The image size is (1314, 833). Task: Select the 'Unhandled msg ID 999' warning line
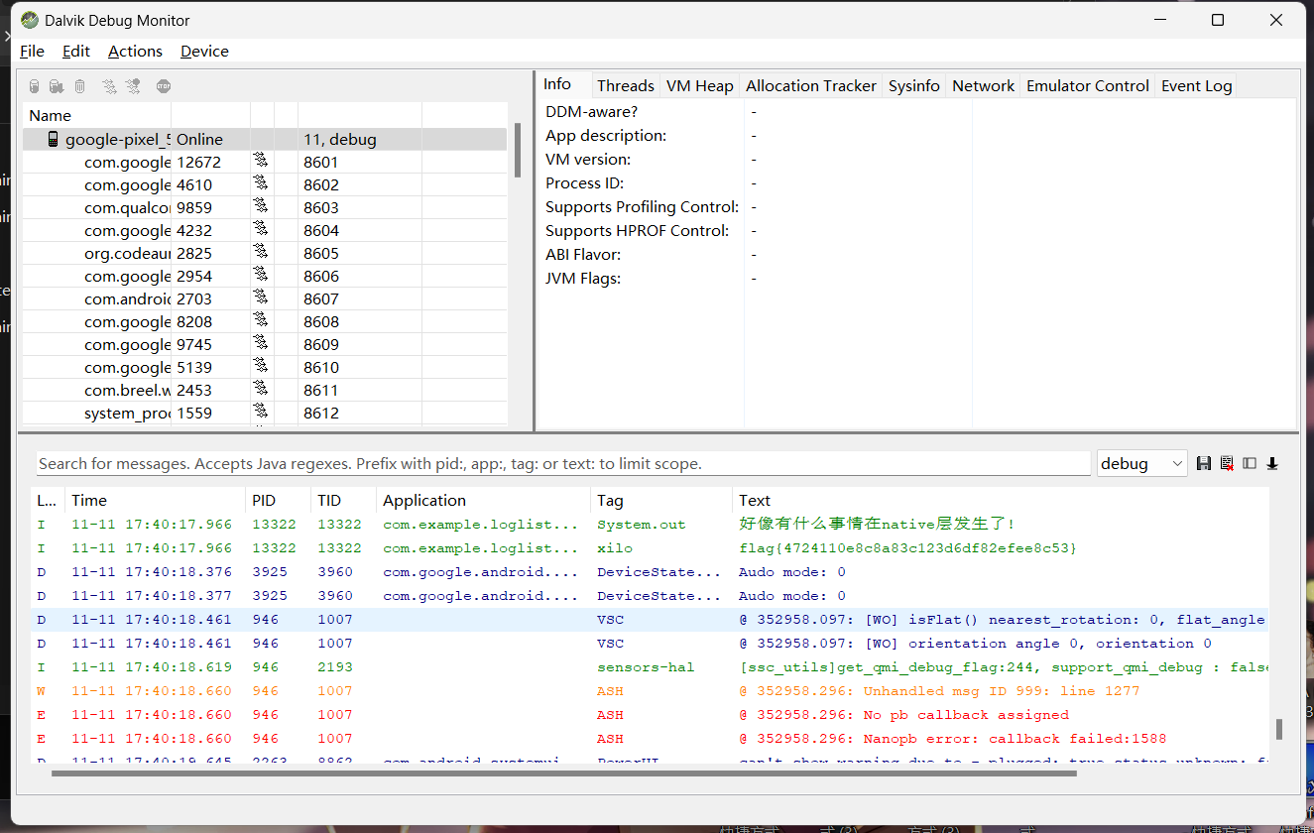point(650,690)
